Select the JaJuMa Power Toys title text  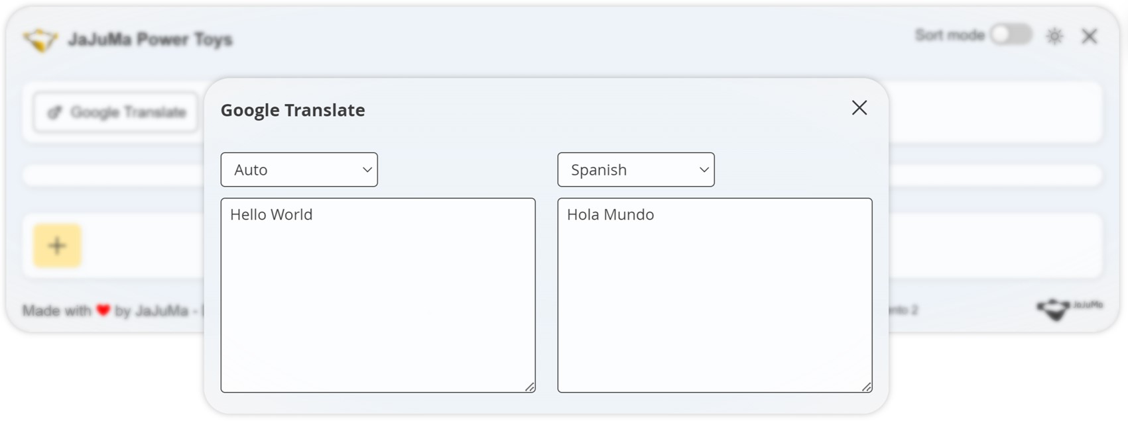(x=150, y=40)
